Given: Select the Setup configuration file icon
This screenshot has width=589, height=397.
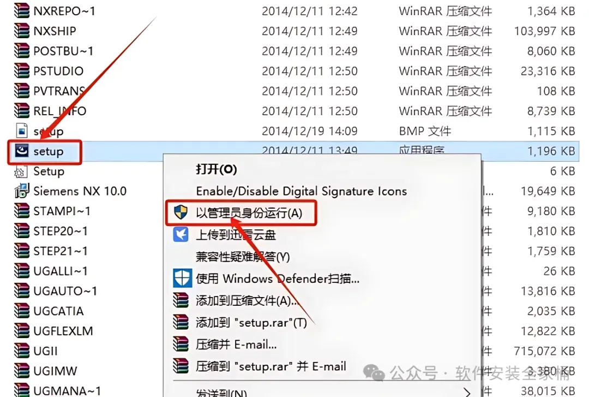Looking at the screenshot, I should tap(21, 171).
